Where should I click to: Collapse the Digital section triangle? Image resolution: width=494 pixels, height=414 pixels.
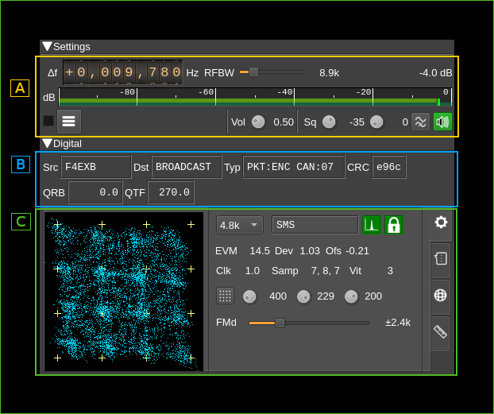(48, 144)
